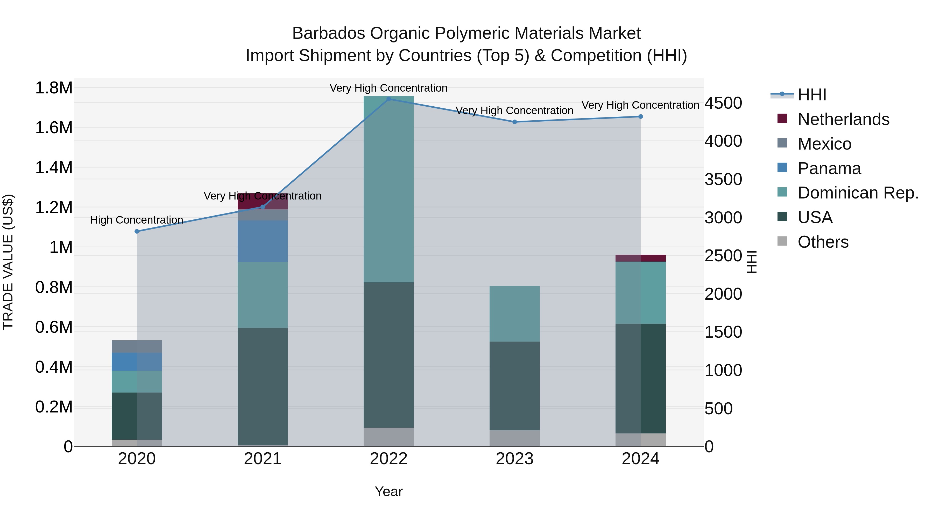The width and height of the screenshot is (933, 524).
Task: Click the 1M left axis tick label
Action: [61, 247]
